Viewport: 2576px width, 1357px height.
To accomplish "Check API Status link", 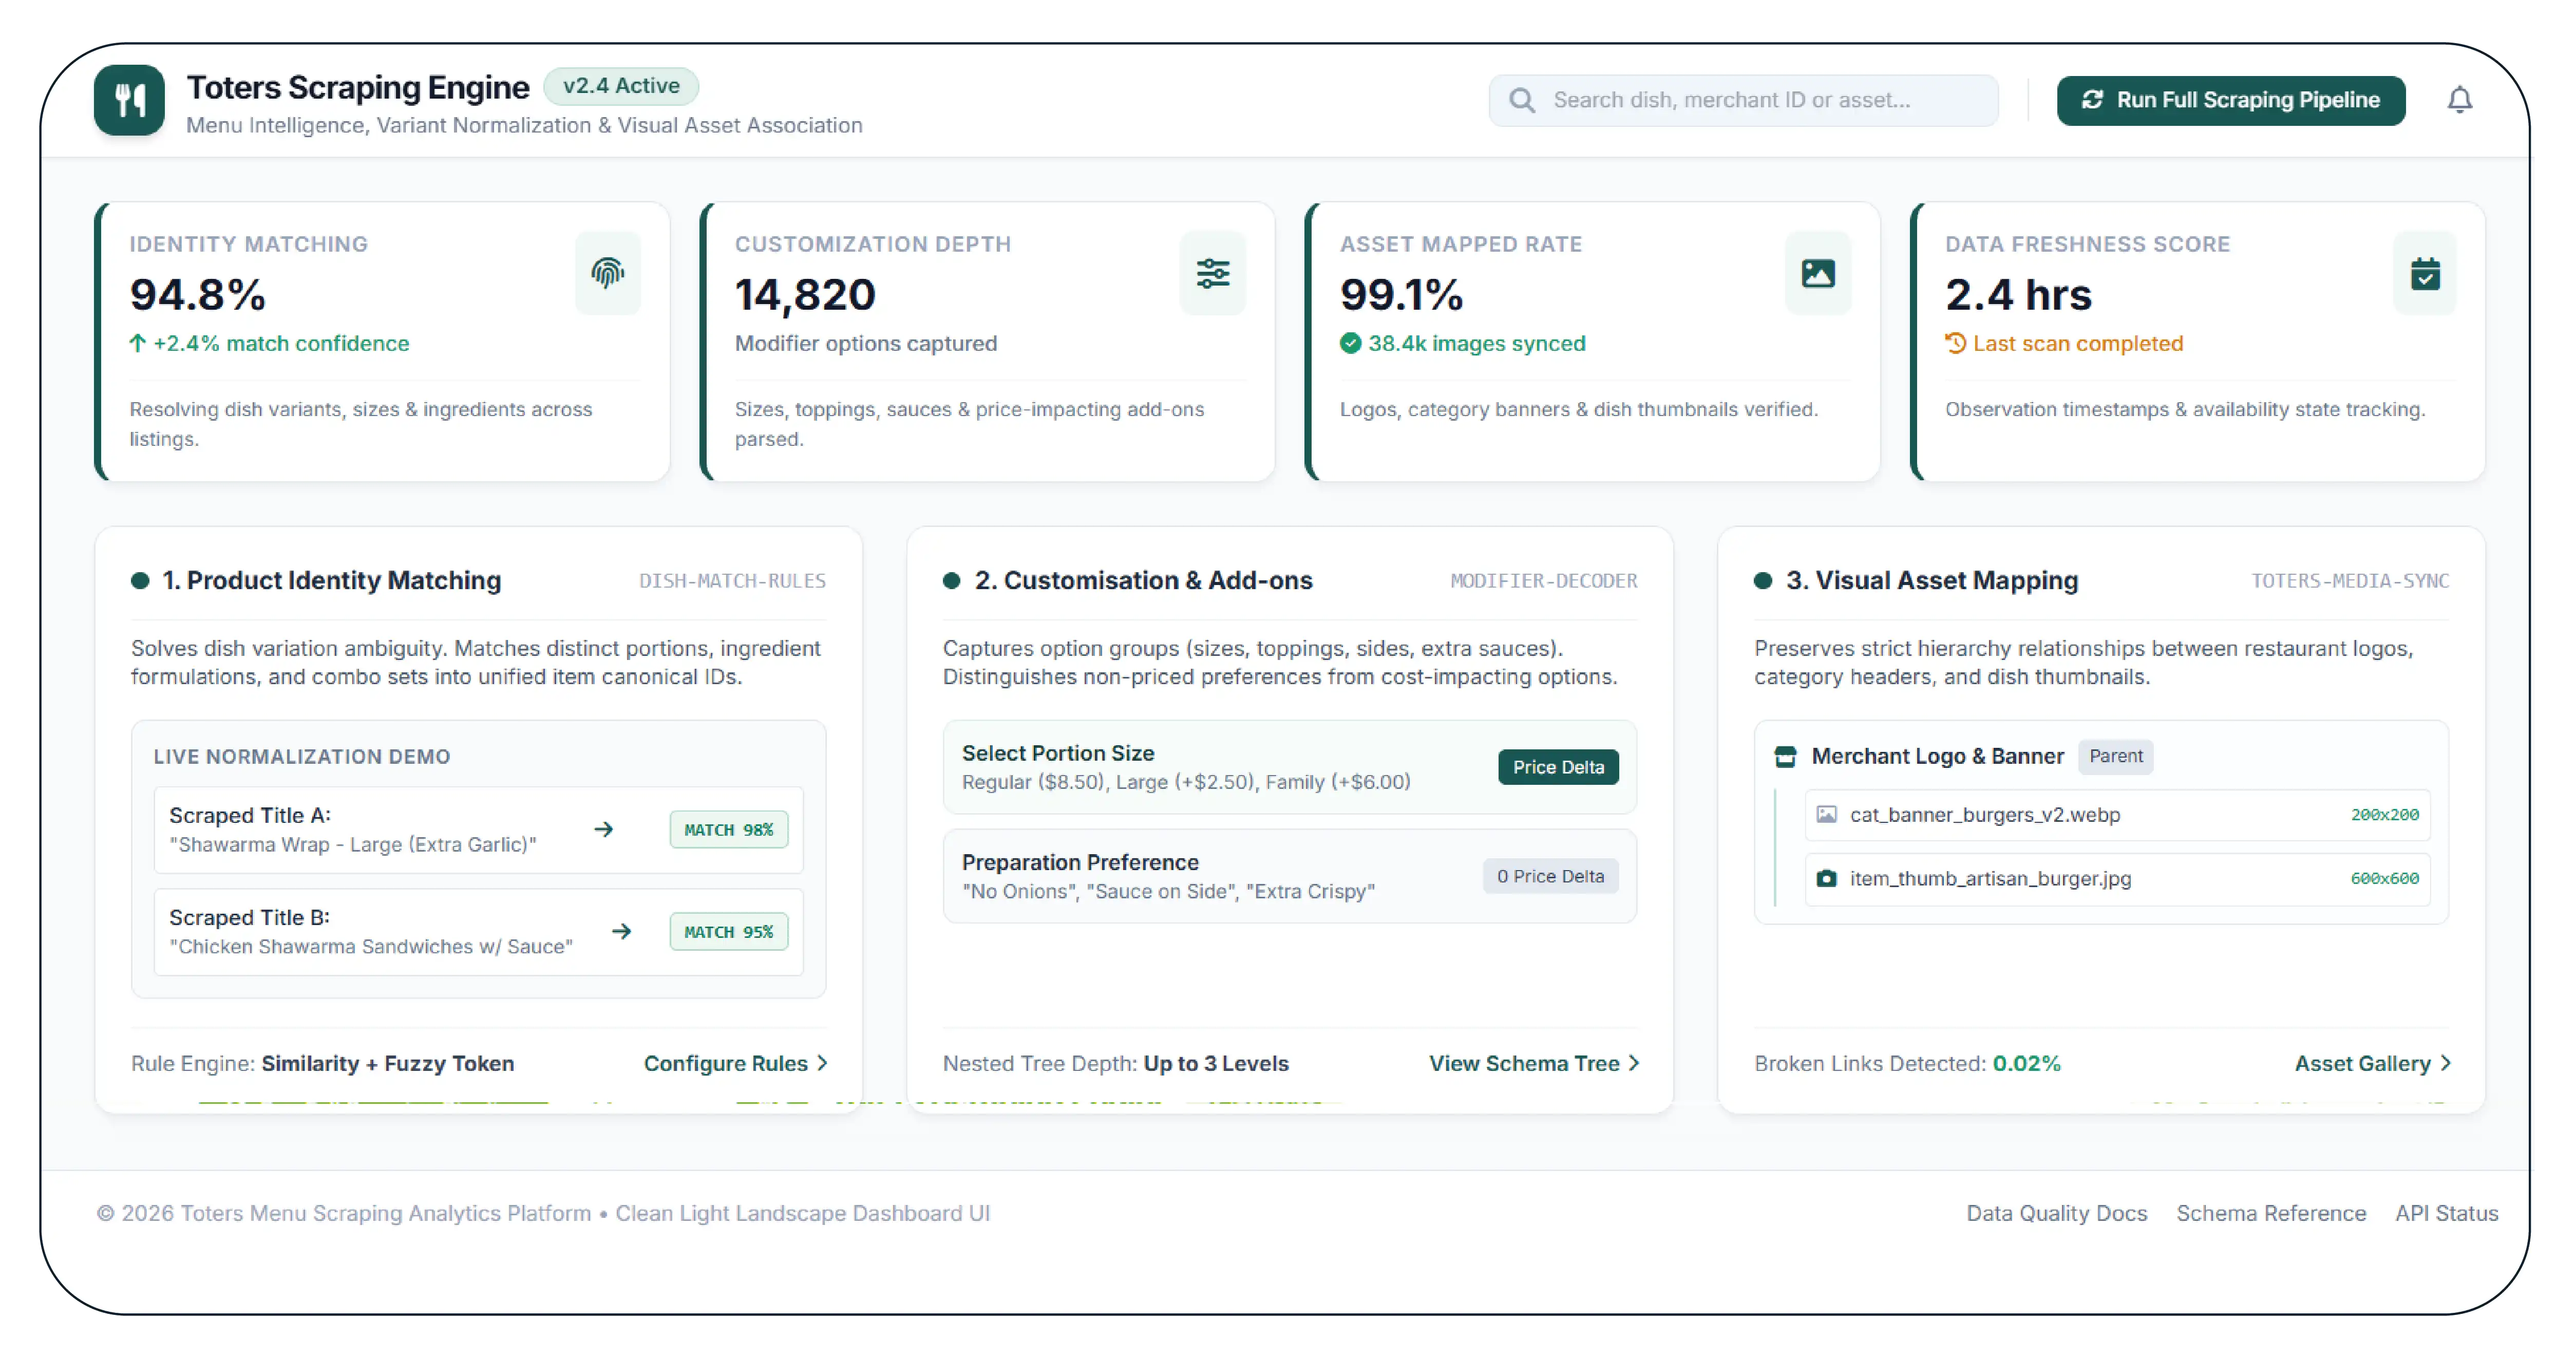I will (x=2446, y=1213).
